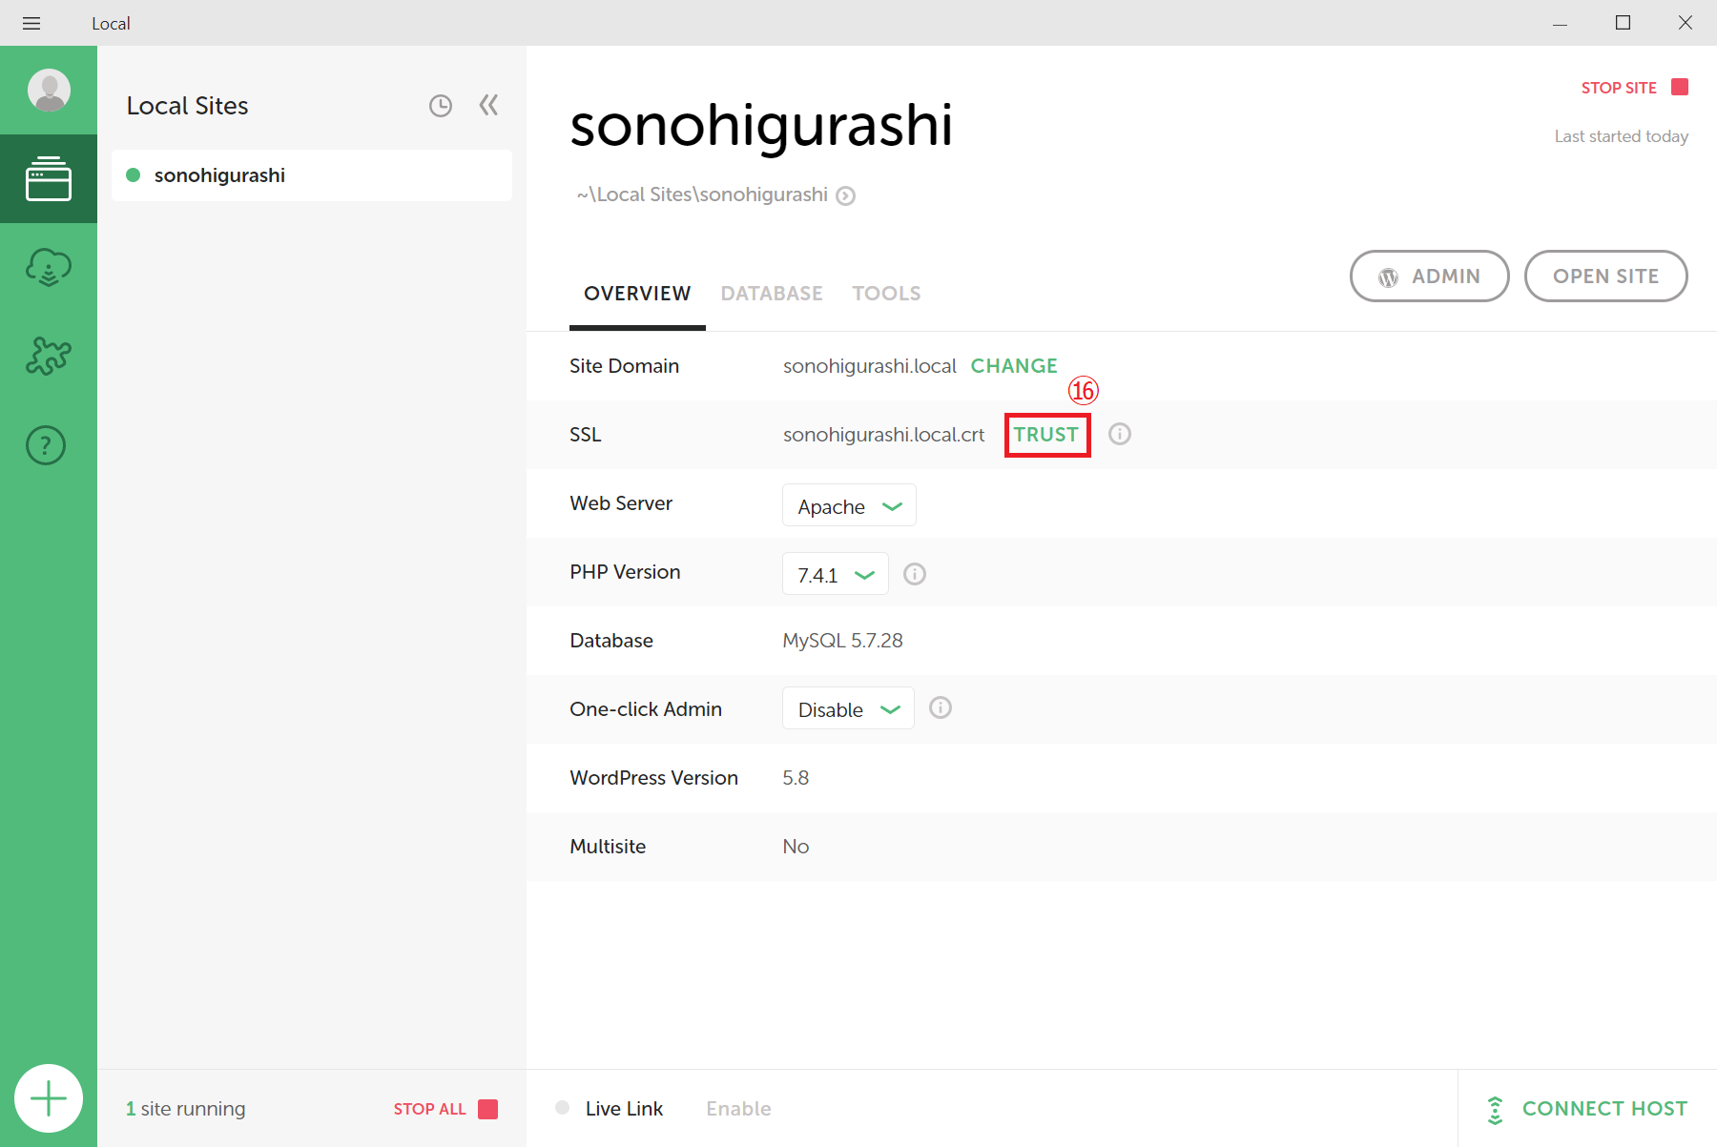Open the One-click Admin Disable dropdown
Viewport: 1717px width, 1147px height.
pos(848,708)
